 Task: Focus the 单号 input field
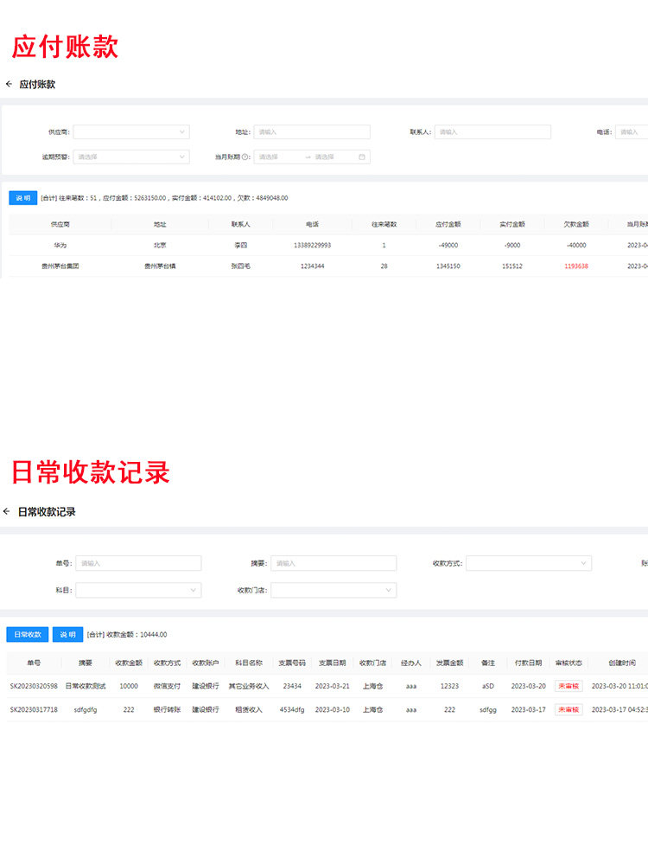(x=138, y=563)
